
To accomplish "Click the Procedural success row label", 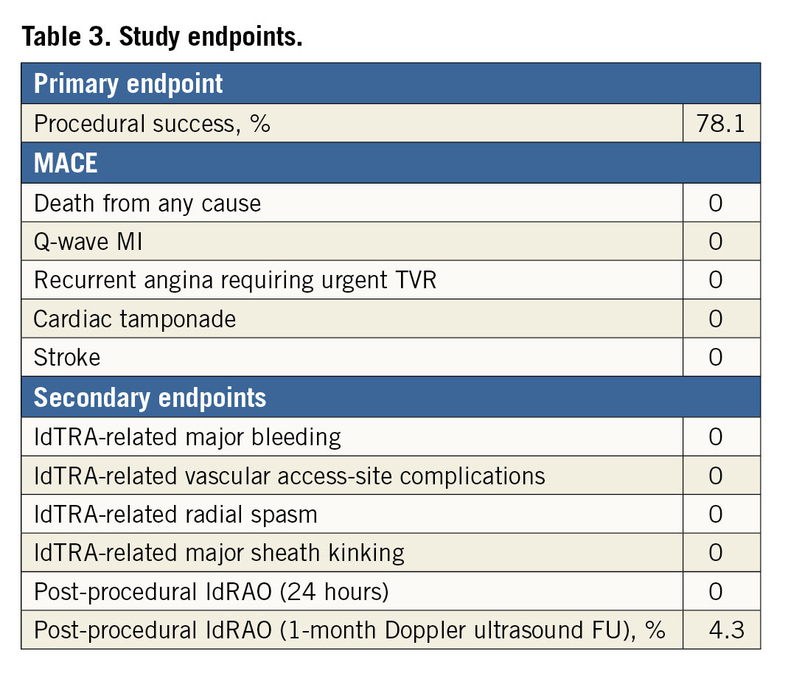I will point(152,123).
